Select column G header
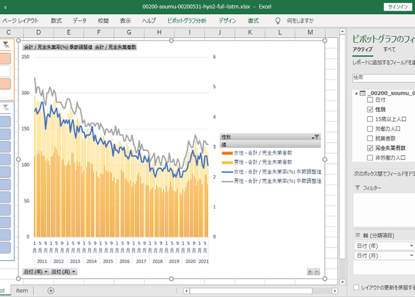The width and height of the screenshot is (415, 297). (129, 32)
